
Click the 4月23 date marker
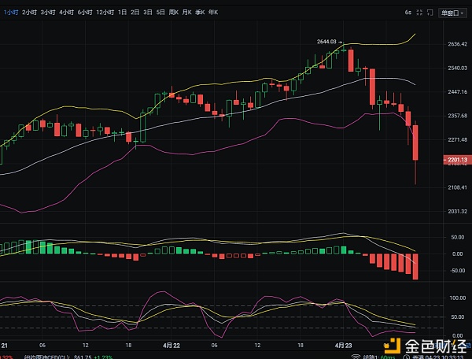(x=344, y=346)
